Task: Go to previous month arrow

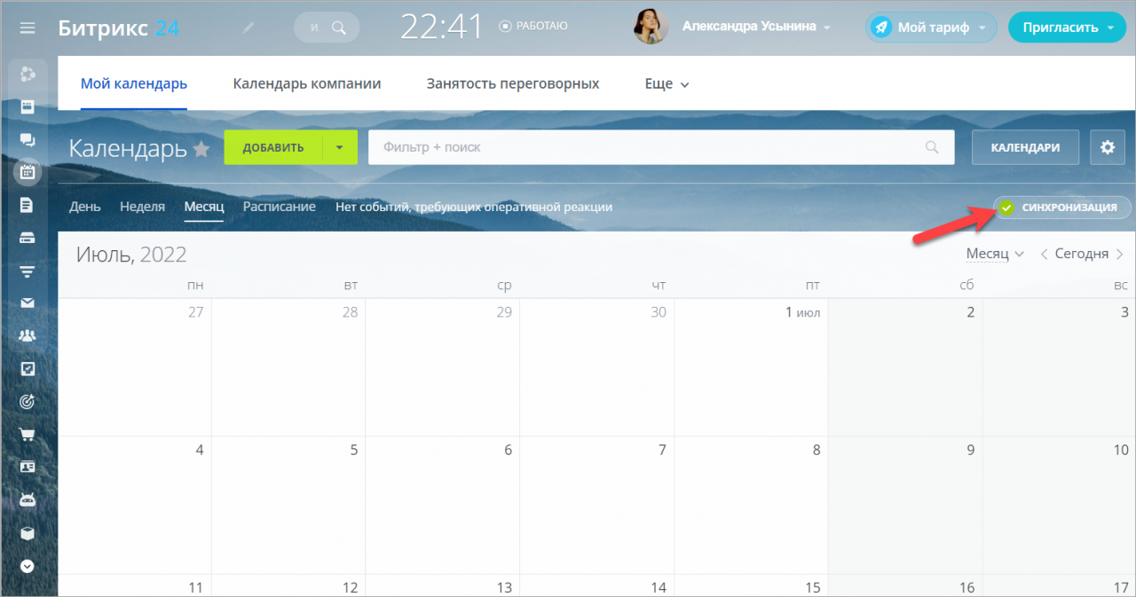Action: tap(1044, 254)
